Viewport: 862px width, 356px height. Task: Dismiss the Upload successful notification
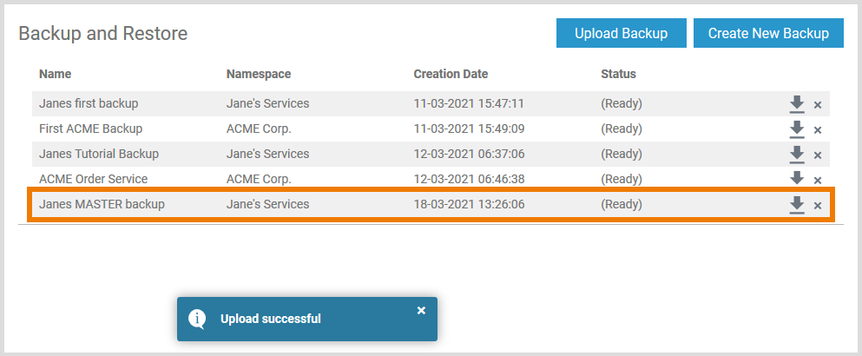tap(421, 310)
